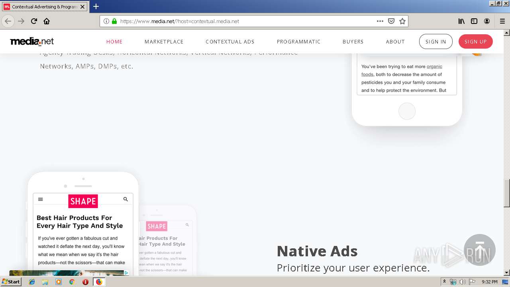Toggle the sidebar view icon
Image resolution: width=510 pixels, height=287 pixels.
tap(474, 21)
